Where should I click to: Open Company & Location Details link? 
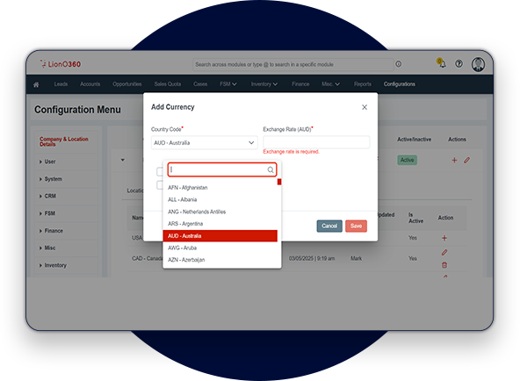pyautogui.click(x=63, y=141)
